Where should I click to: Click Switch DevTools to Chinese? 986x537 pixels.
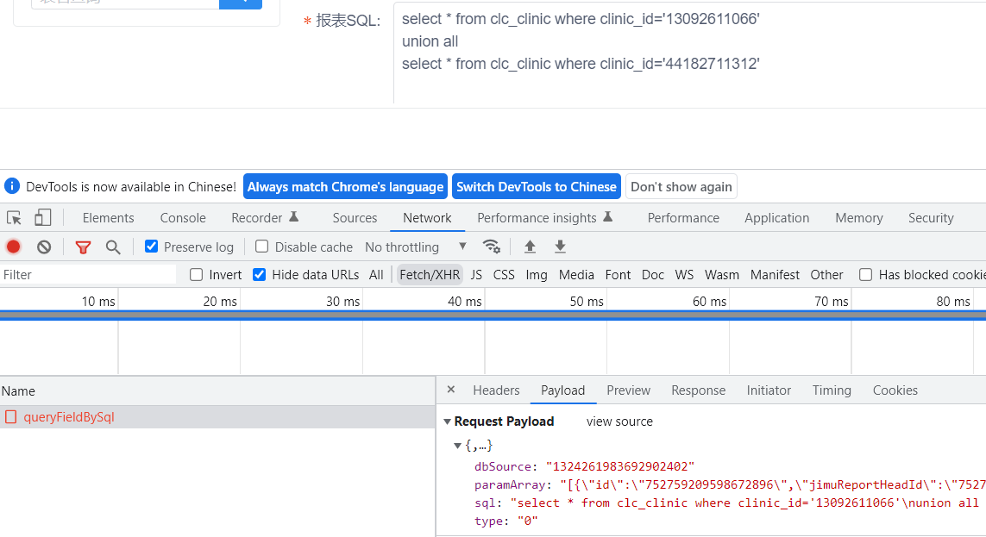536,186
